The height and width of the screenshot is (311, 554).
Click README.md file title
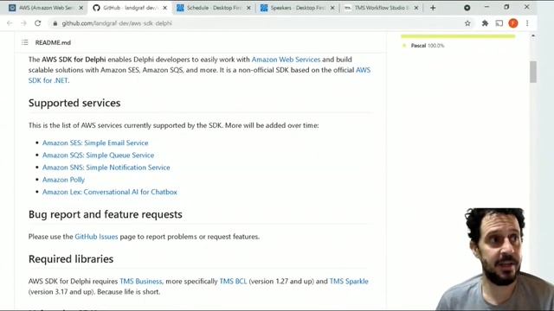(53, 42)
